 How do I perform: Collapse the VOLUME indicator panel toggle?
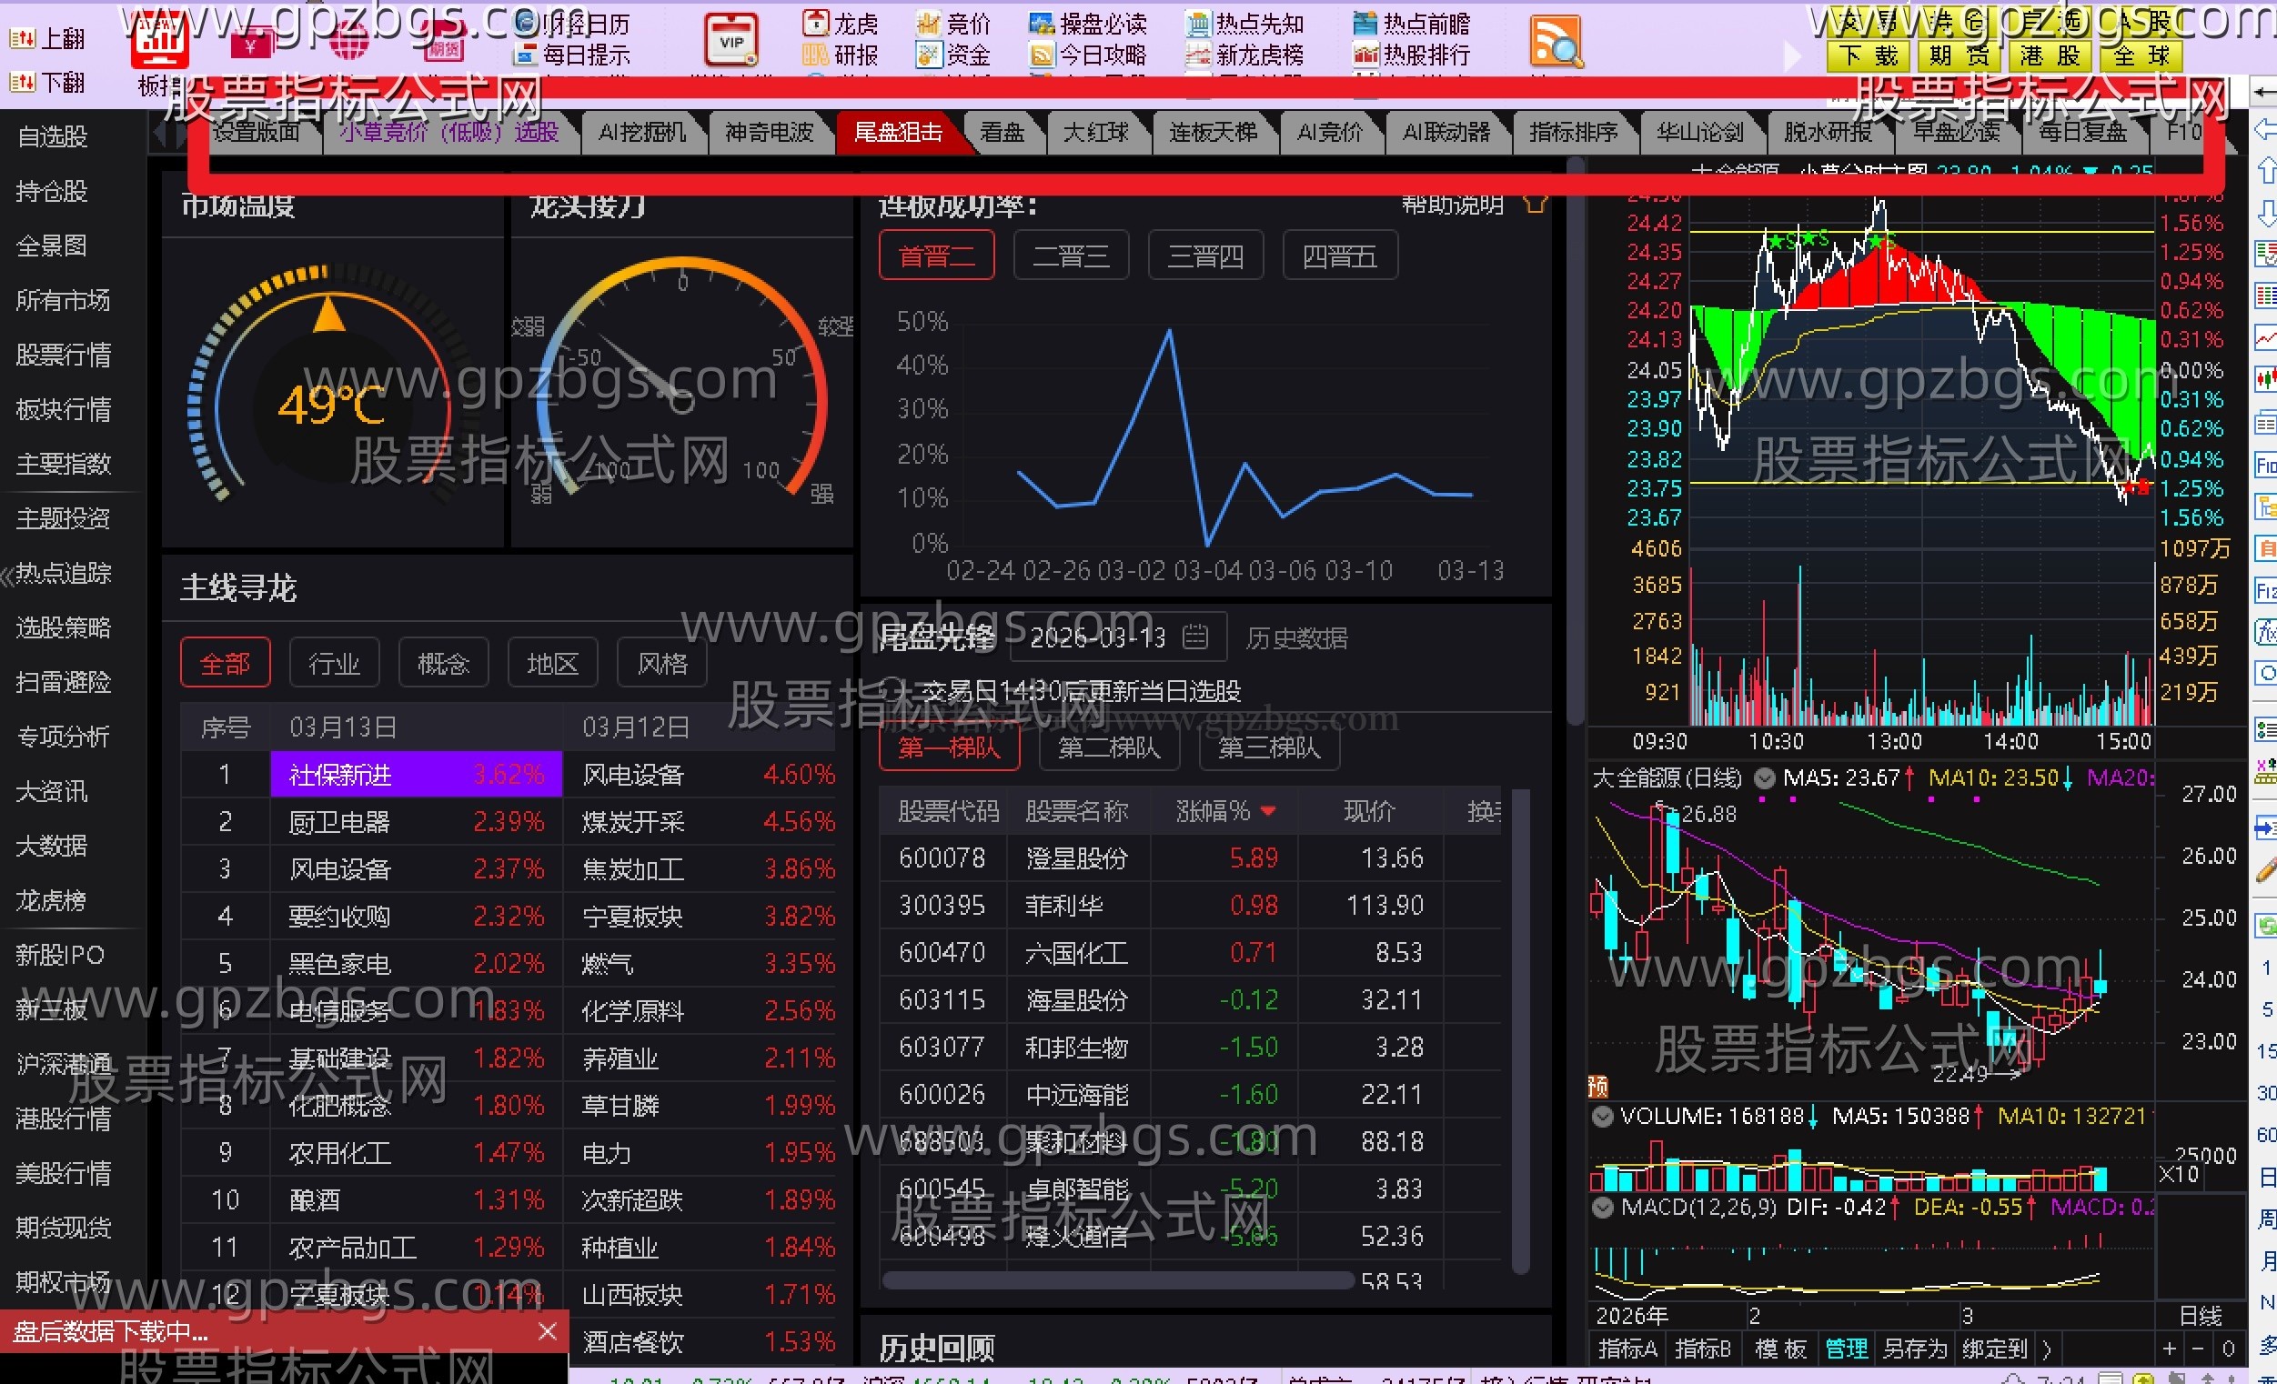click(1603, 1116)
